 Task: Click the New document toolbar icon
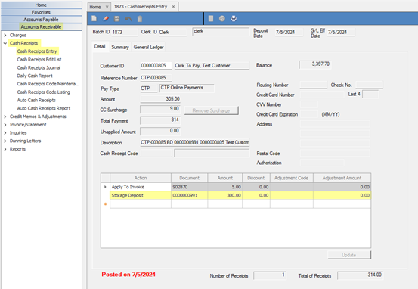click(94, 18)
